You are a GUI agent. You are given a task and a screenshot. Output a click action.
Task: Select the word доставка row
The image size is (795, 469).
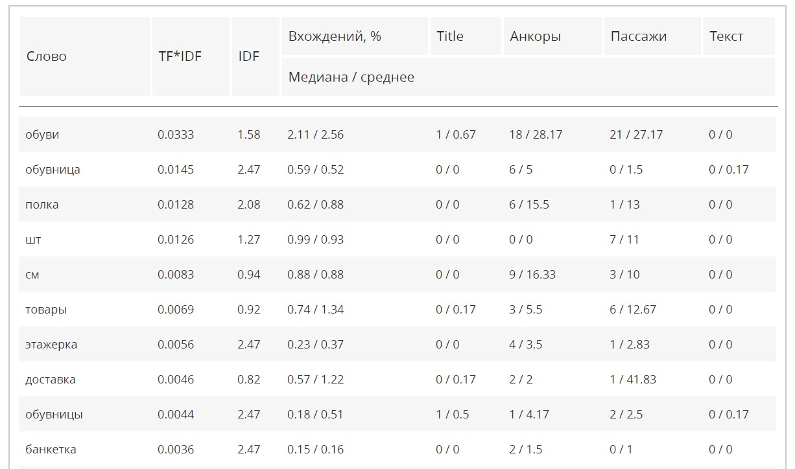tap(50, 380)
